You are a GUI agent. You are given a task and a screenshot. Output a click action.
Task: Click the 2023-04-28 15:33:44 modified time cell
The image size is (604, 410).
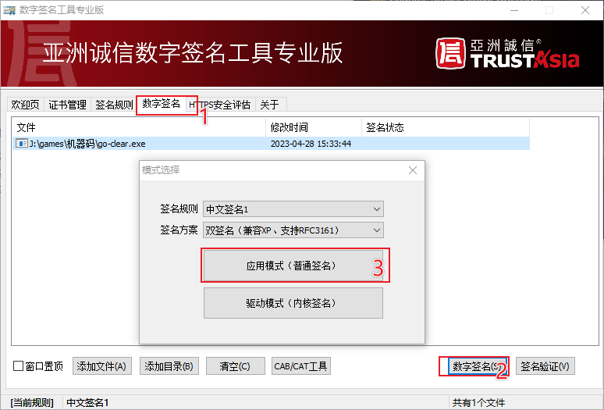[x=311, y=144]
